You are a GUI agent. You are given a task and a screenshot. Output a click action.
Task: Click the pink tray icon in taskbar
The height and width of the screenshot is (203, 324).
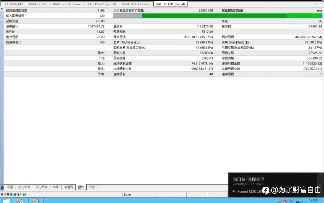pyautogui.click(x=285, y=202)
